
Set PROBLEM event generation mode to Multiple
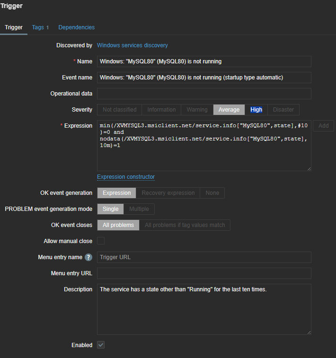[x=139, y=209]
